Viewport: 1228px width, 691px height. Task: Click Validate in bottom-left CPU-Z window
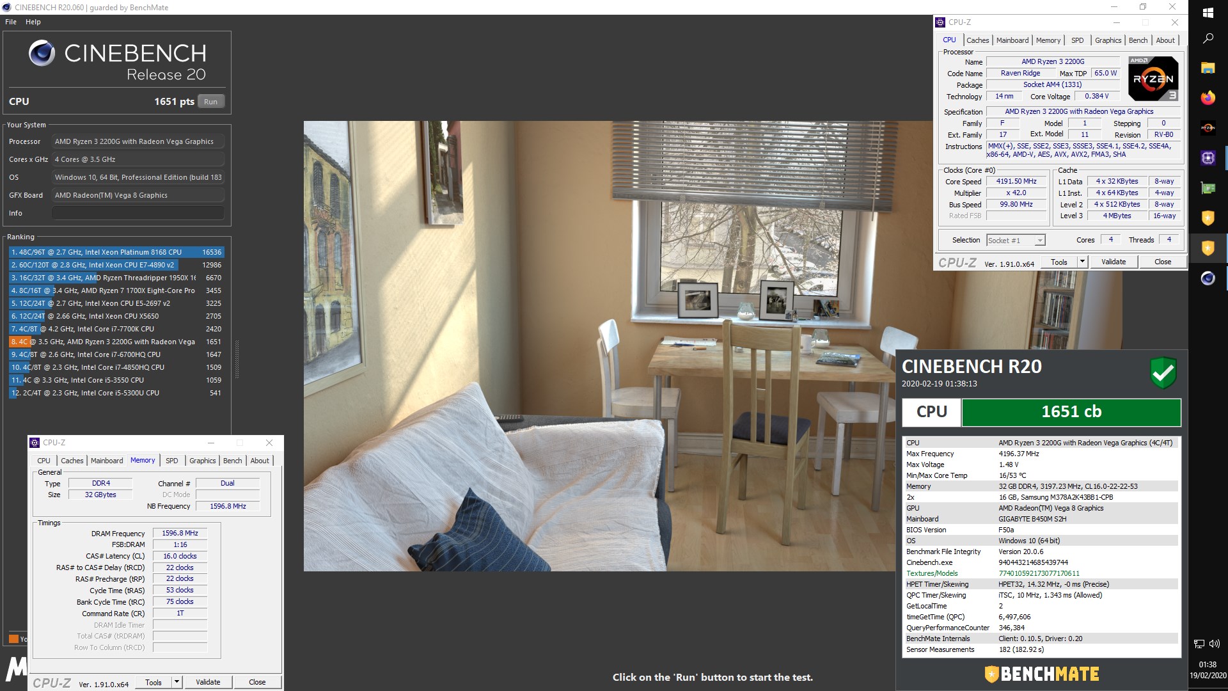pos(208,682)
